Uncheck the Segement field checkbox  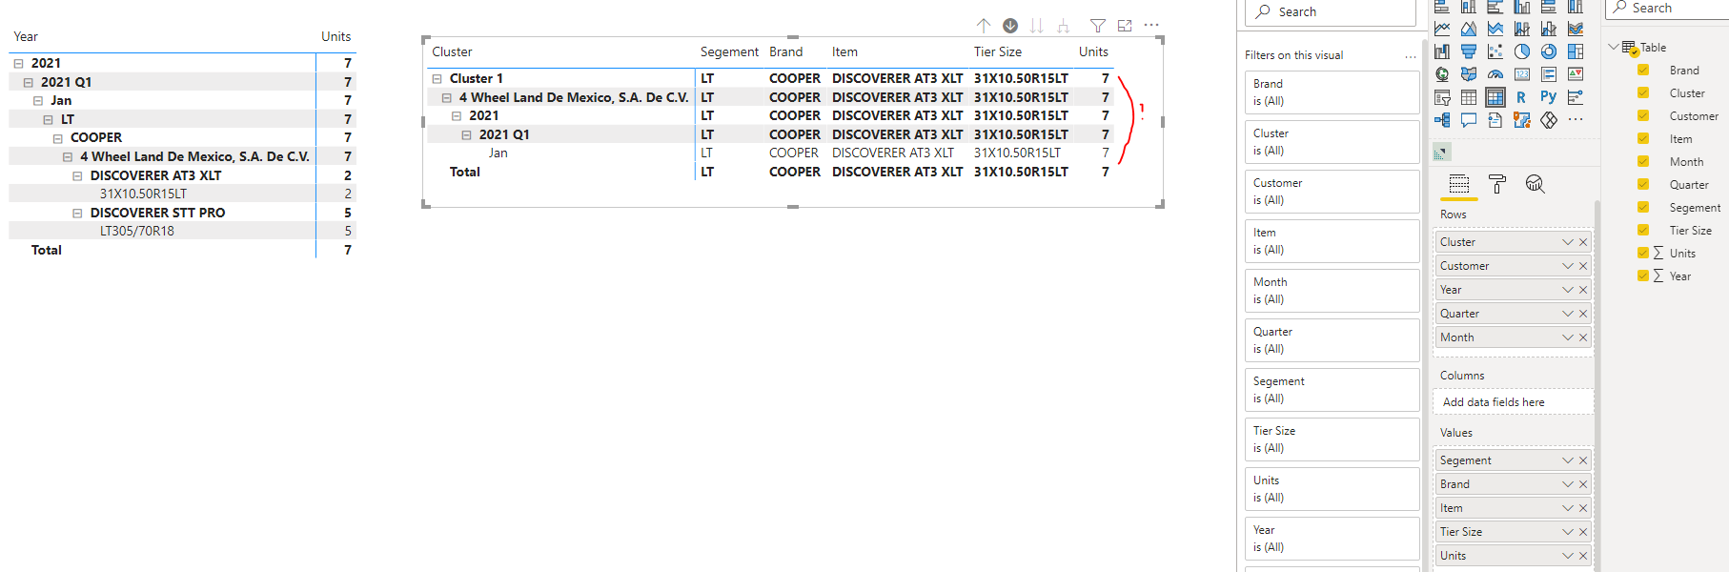coord(1643,207)
